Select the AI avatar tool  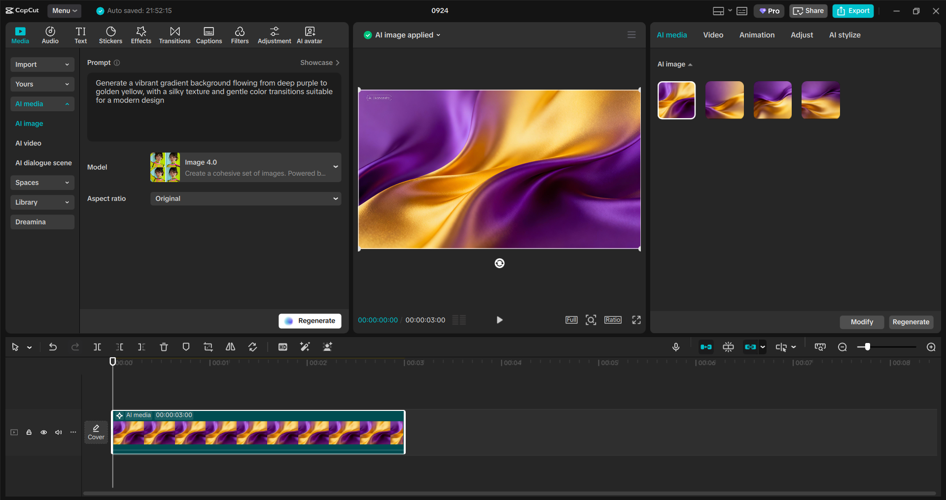(309, 34)
